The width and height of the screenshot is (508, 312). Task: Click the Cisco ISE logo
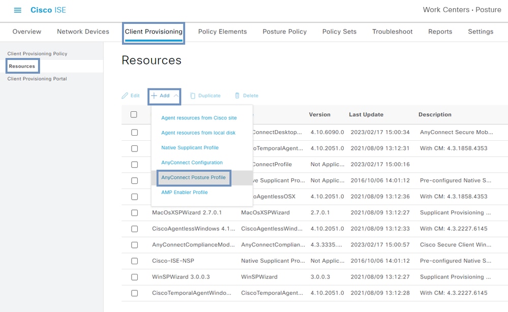coord(48,10)
